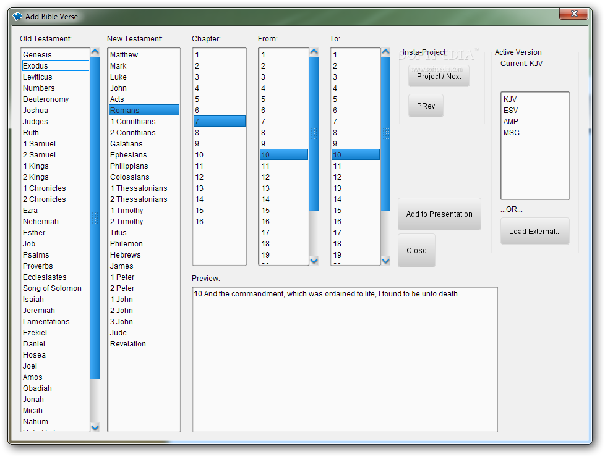Select 1 Corinthians book

click(144, 122)
